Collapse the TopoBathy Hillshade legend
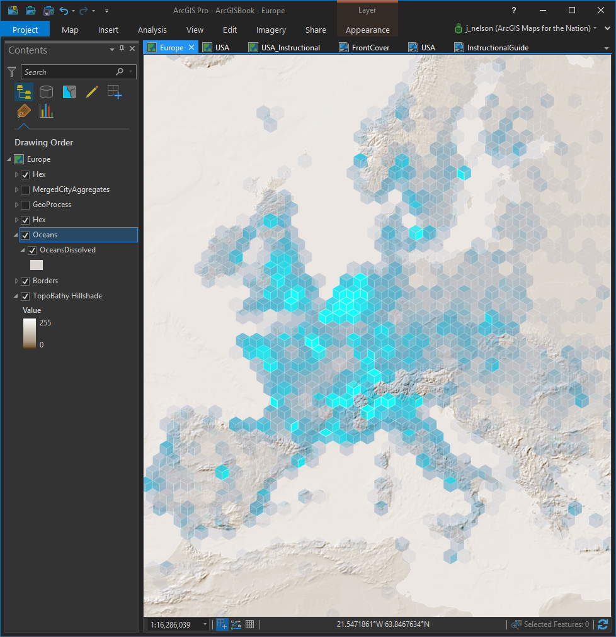This screenshot has height=637, width=616. (x=16, y=296)
